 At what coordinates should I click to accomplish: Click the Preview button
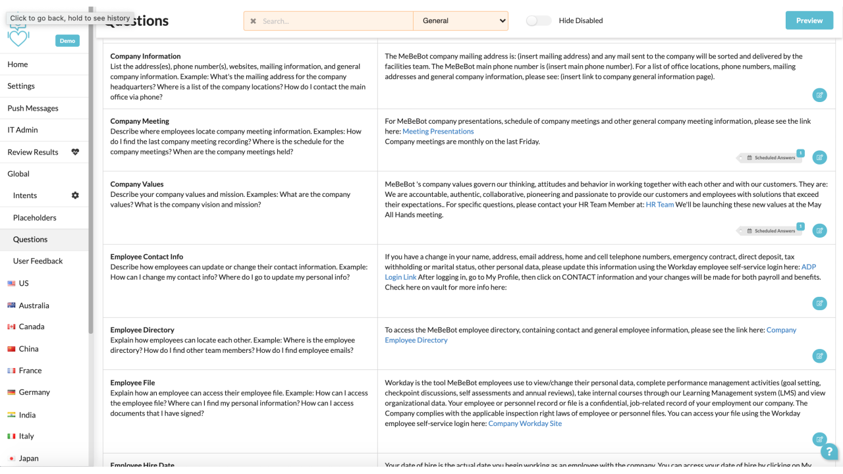click(809, 20)
